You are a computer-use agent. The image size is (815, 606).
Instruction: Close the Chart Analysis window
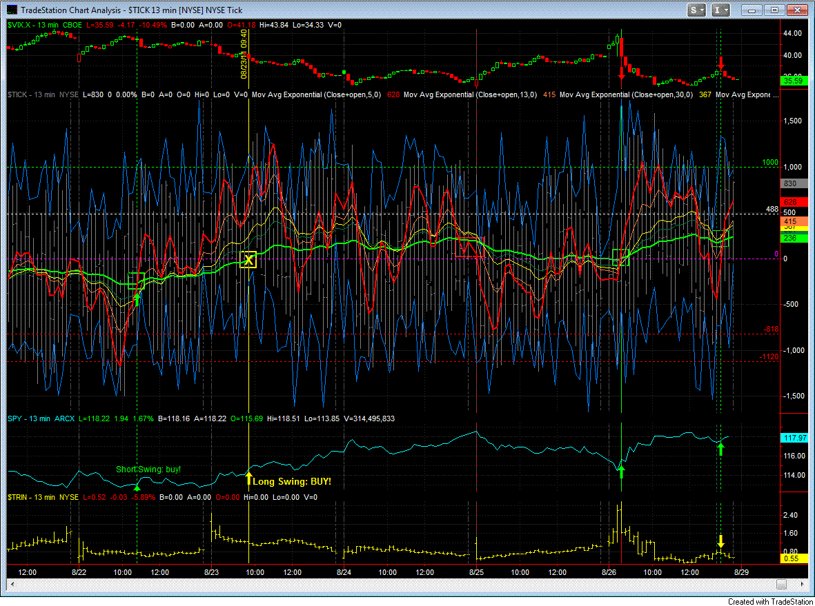click(797, 10)
